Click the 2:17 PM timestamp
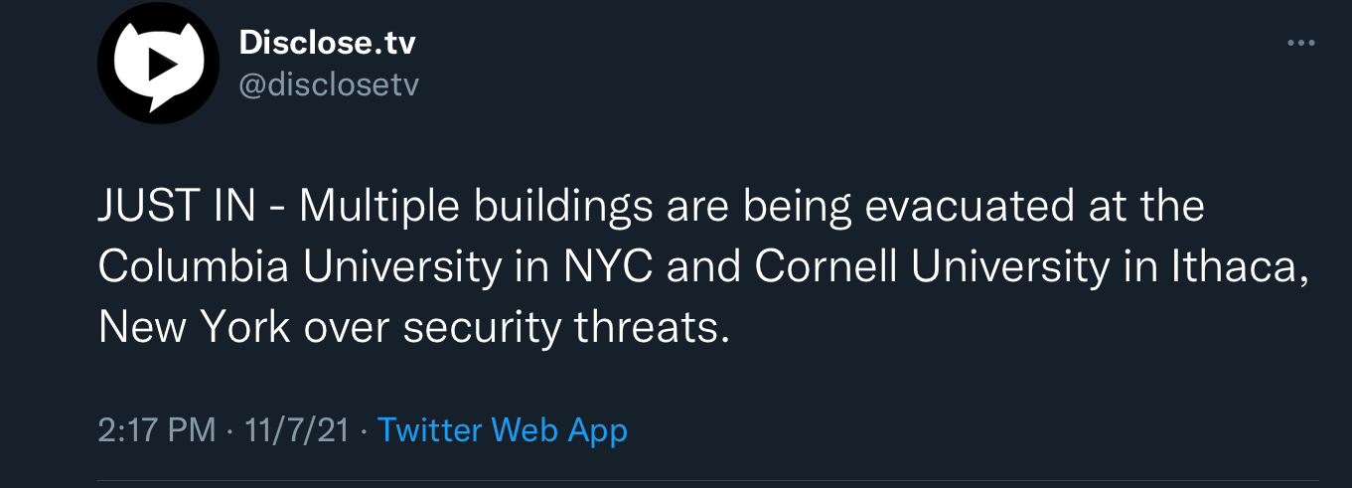This screenshot has width=1352, height=488. point(157,430)
